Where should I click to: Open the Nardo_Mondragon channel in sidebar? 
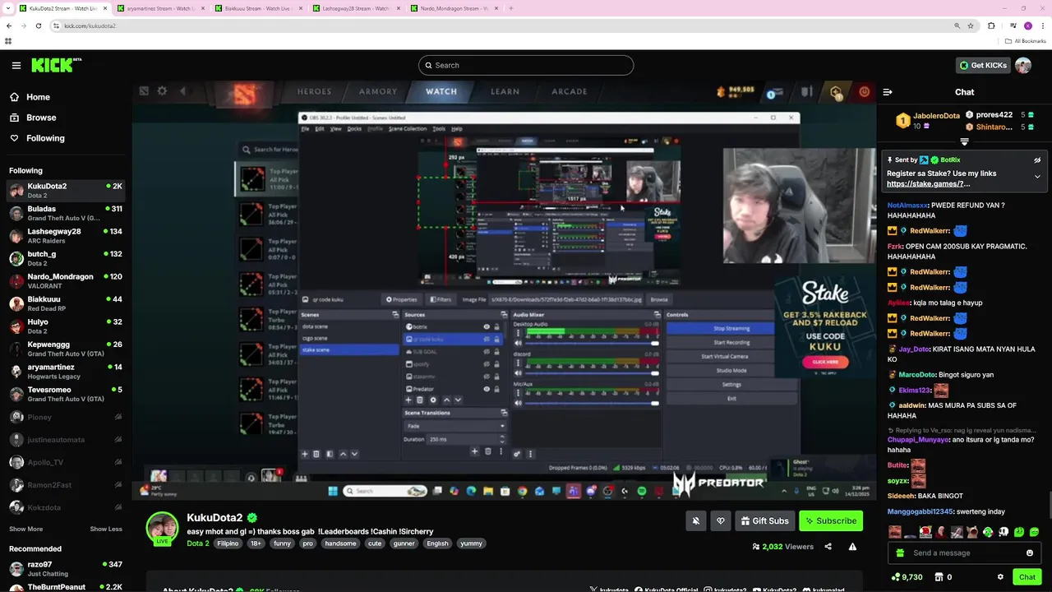66,281
